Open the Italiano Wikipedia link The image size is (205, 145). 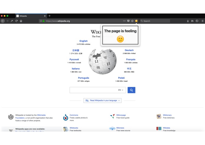(x=76, y=69)
